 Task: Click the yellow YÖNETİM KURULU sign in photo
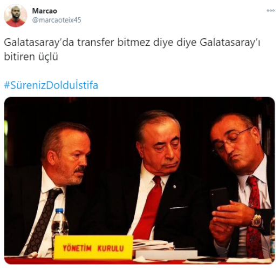click(93, 248)
